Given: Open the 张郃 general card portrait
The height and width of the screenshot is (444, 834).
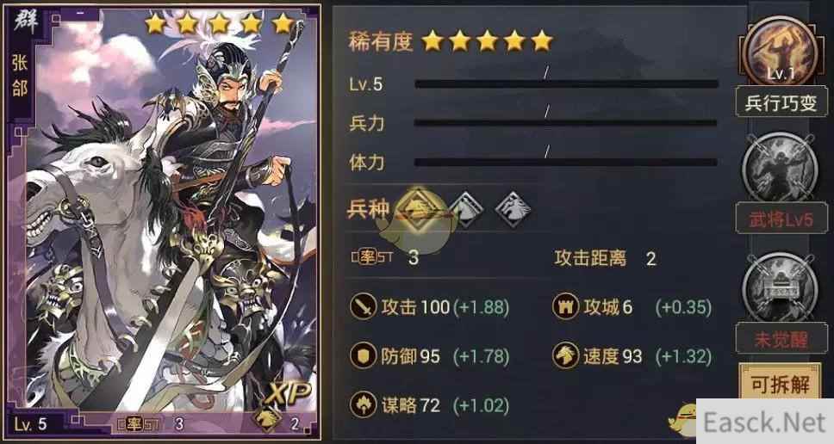Looking at the screenshot, I should click(x=162, y=222).
